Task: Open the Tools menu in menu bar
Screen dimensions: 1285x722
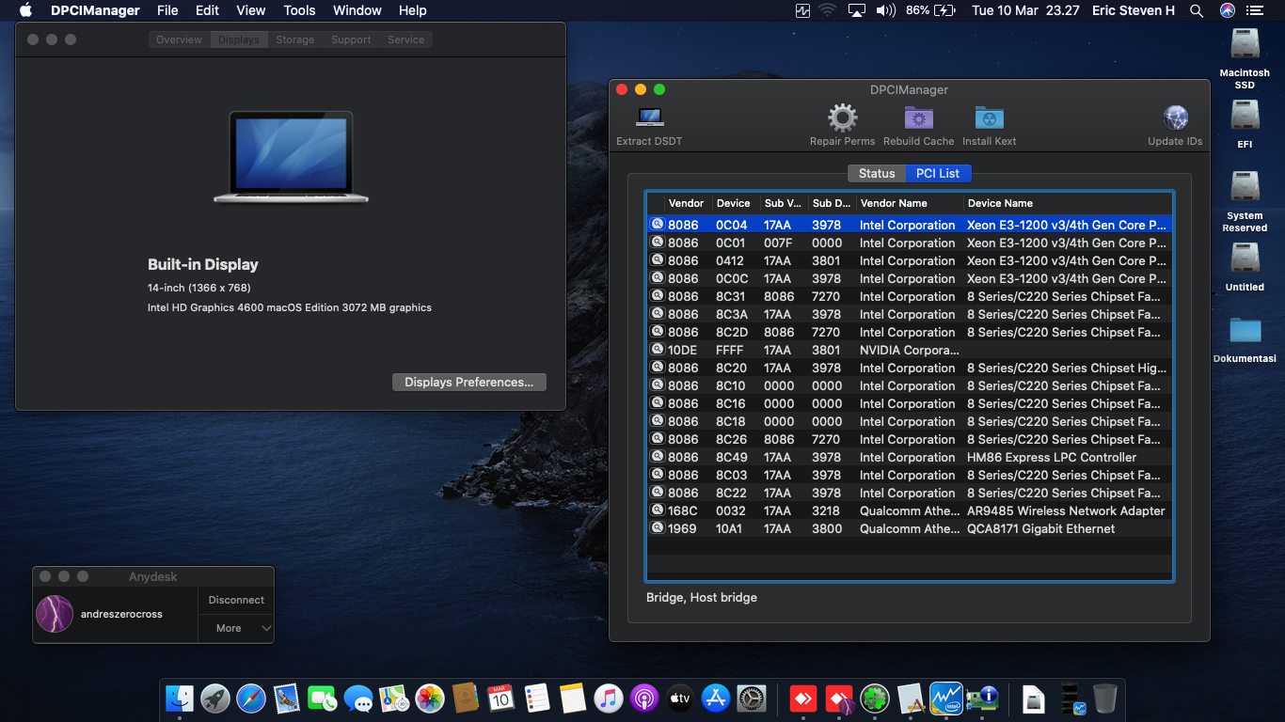Action: [x=299, y=10]
